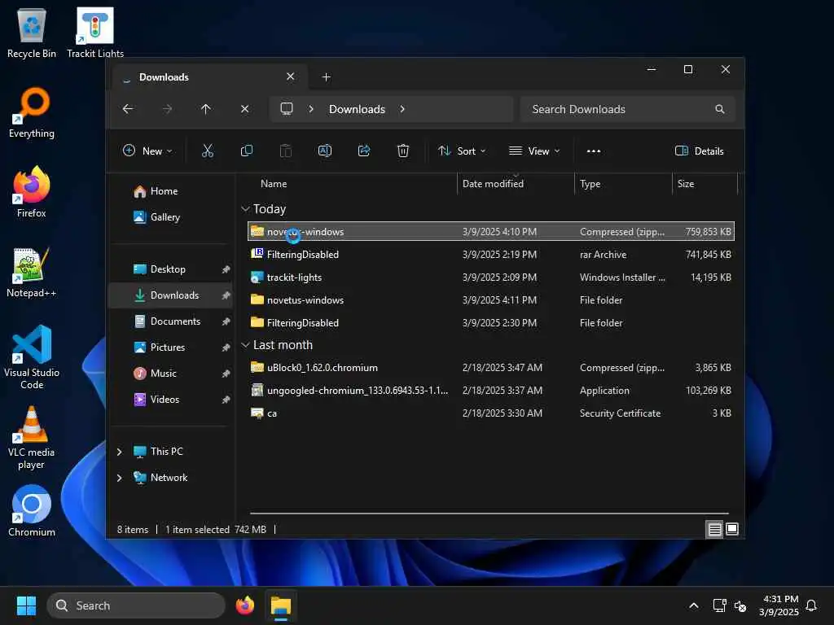Click File Explorer taskbar icon
Viewport: 834px width, 625px height.
pos(281,605)
